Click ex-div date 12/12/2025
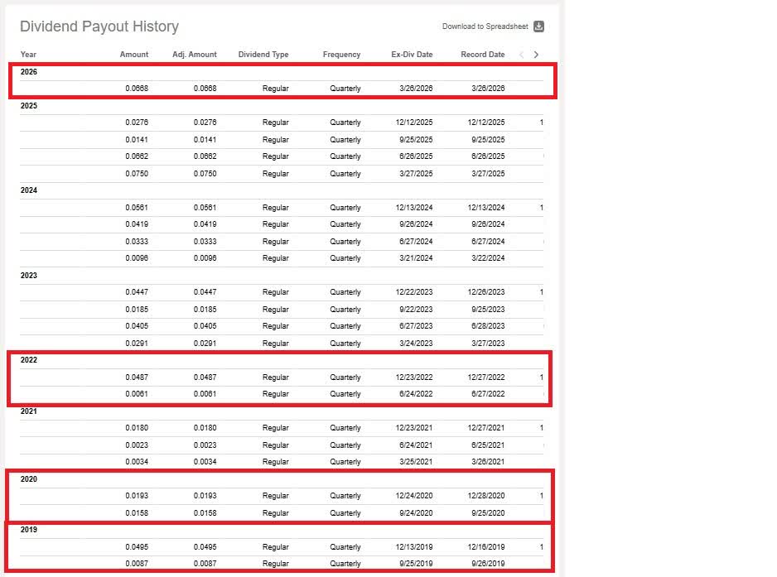The width and height of the screenshot is (777, 577). [x=414, y=123]
